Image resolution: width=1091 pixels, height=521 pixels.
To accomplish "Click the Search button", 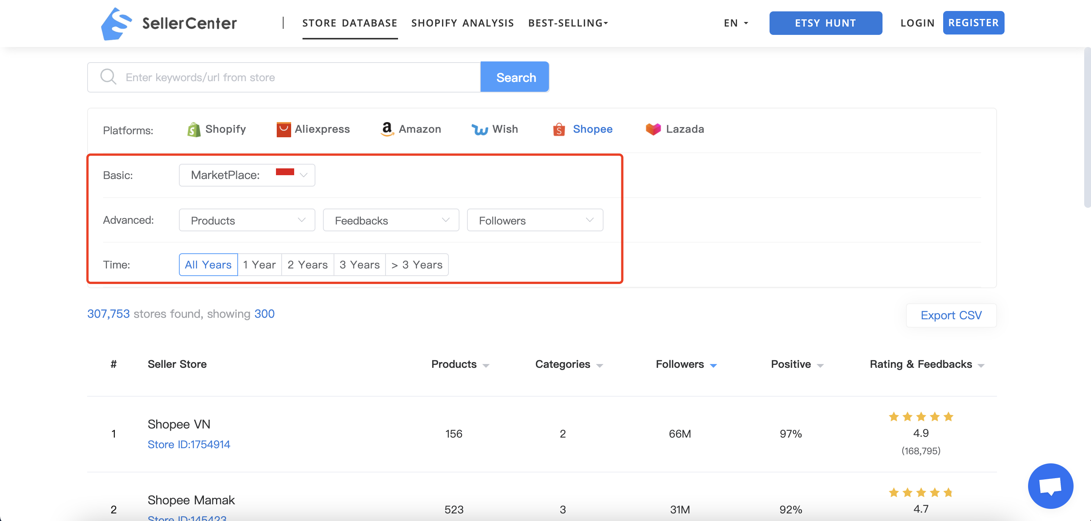I will click(x=515, y=77).
